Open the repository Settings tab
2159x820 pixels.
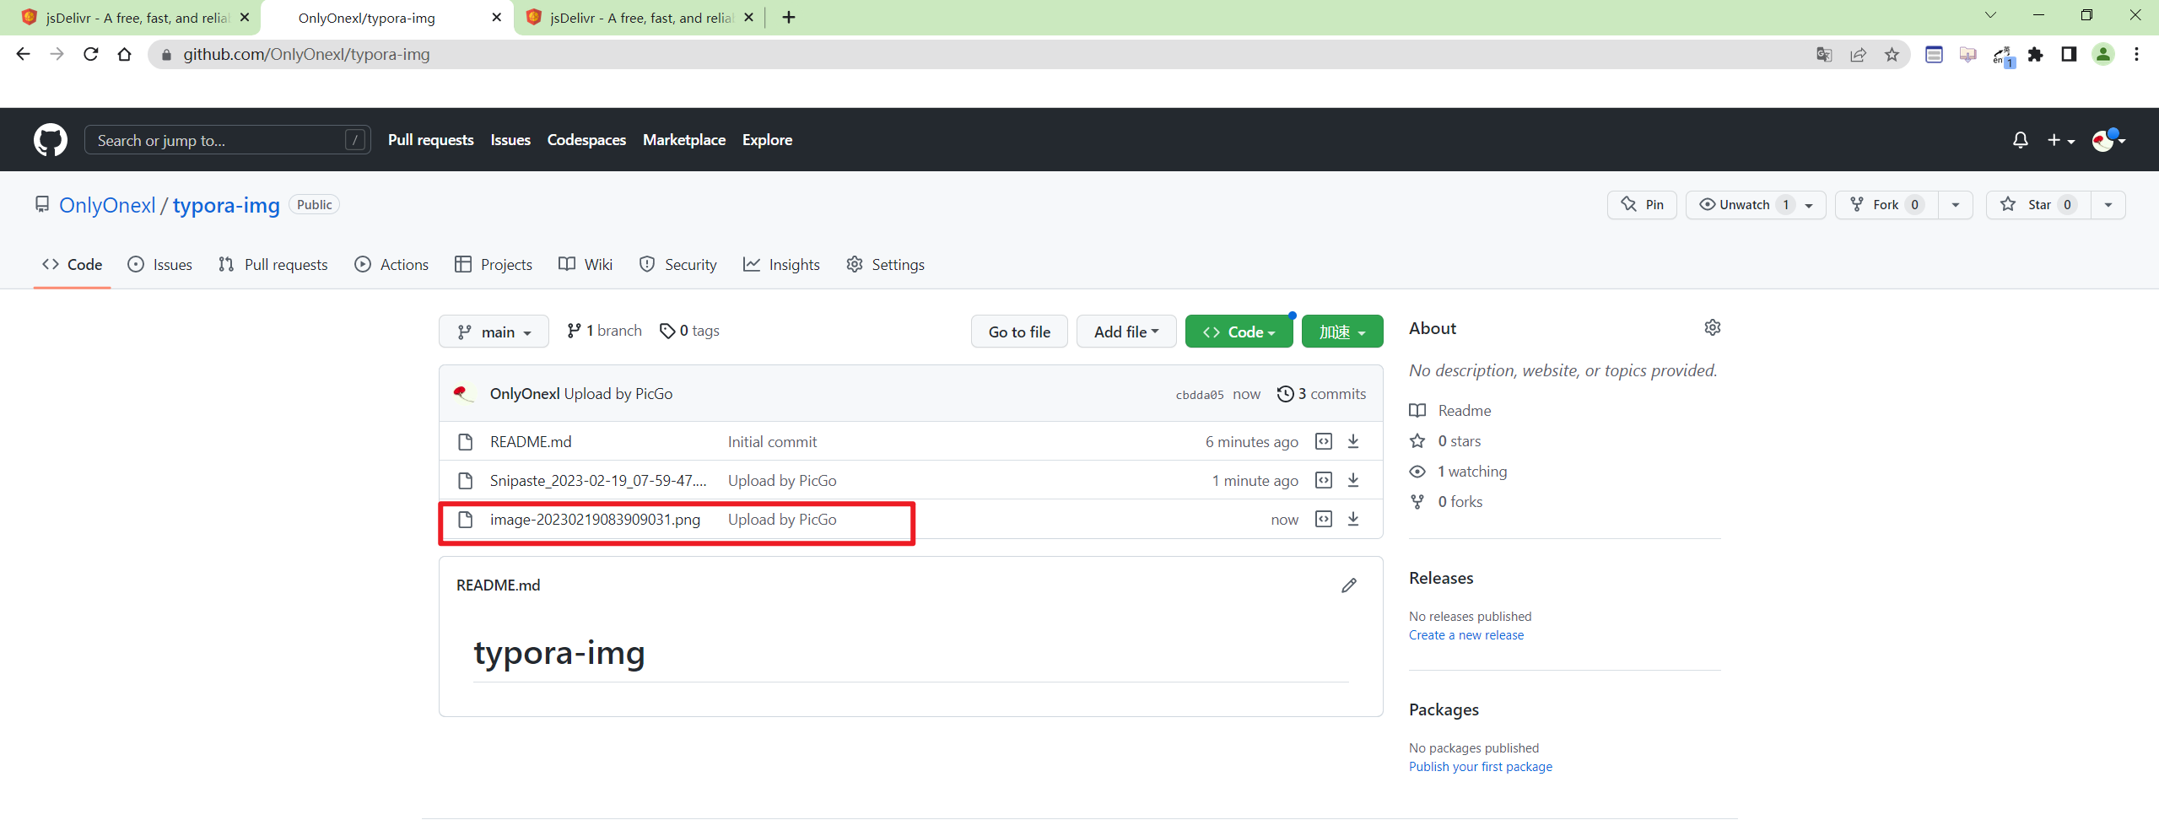tap(885, 265)
